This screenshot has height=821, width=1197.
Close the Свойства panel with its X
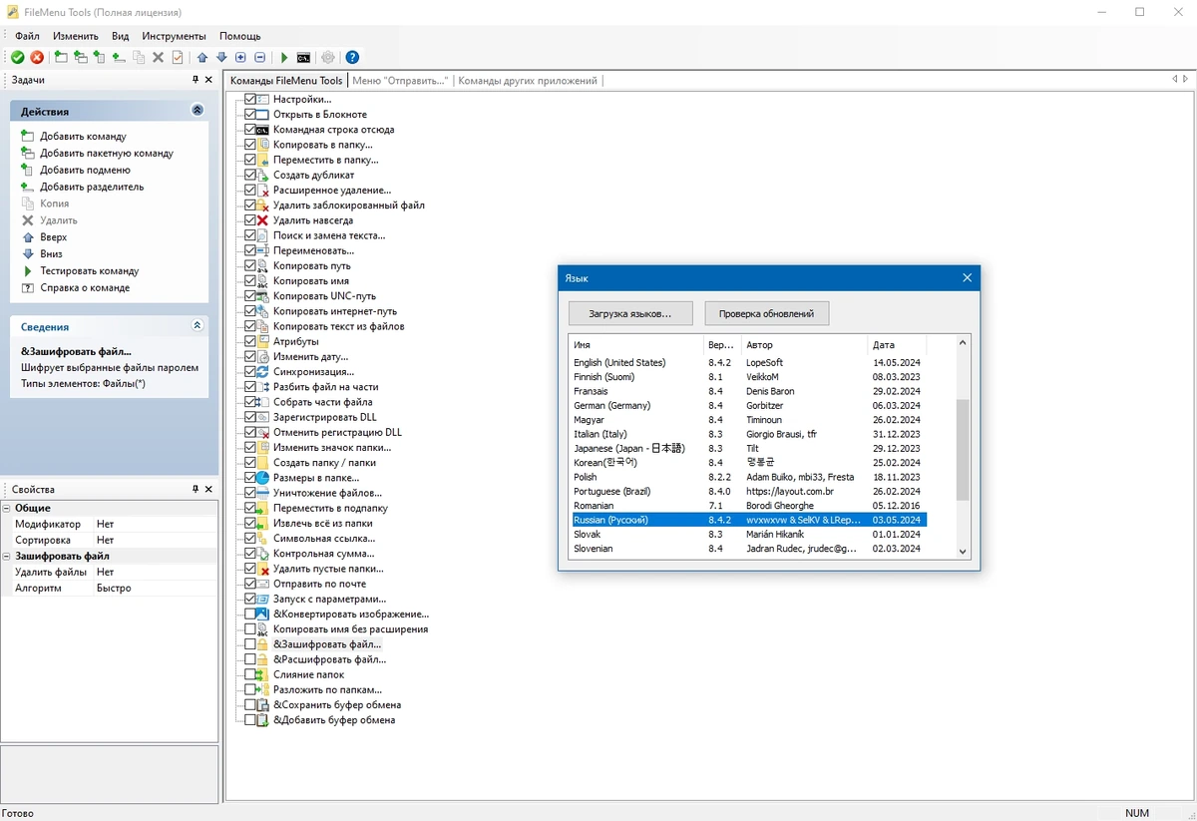208,490
